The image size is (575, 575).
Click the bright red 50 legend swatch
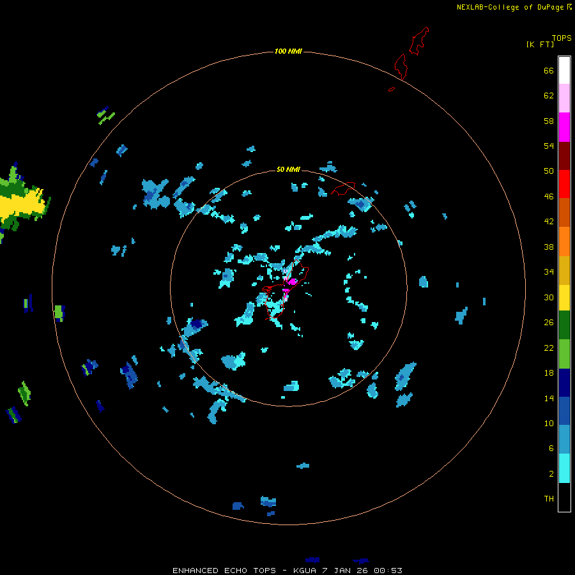[564, 184]
